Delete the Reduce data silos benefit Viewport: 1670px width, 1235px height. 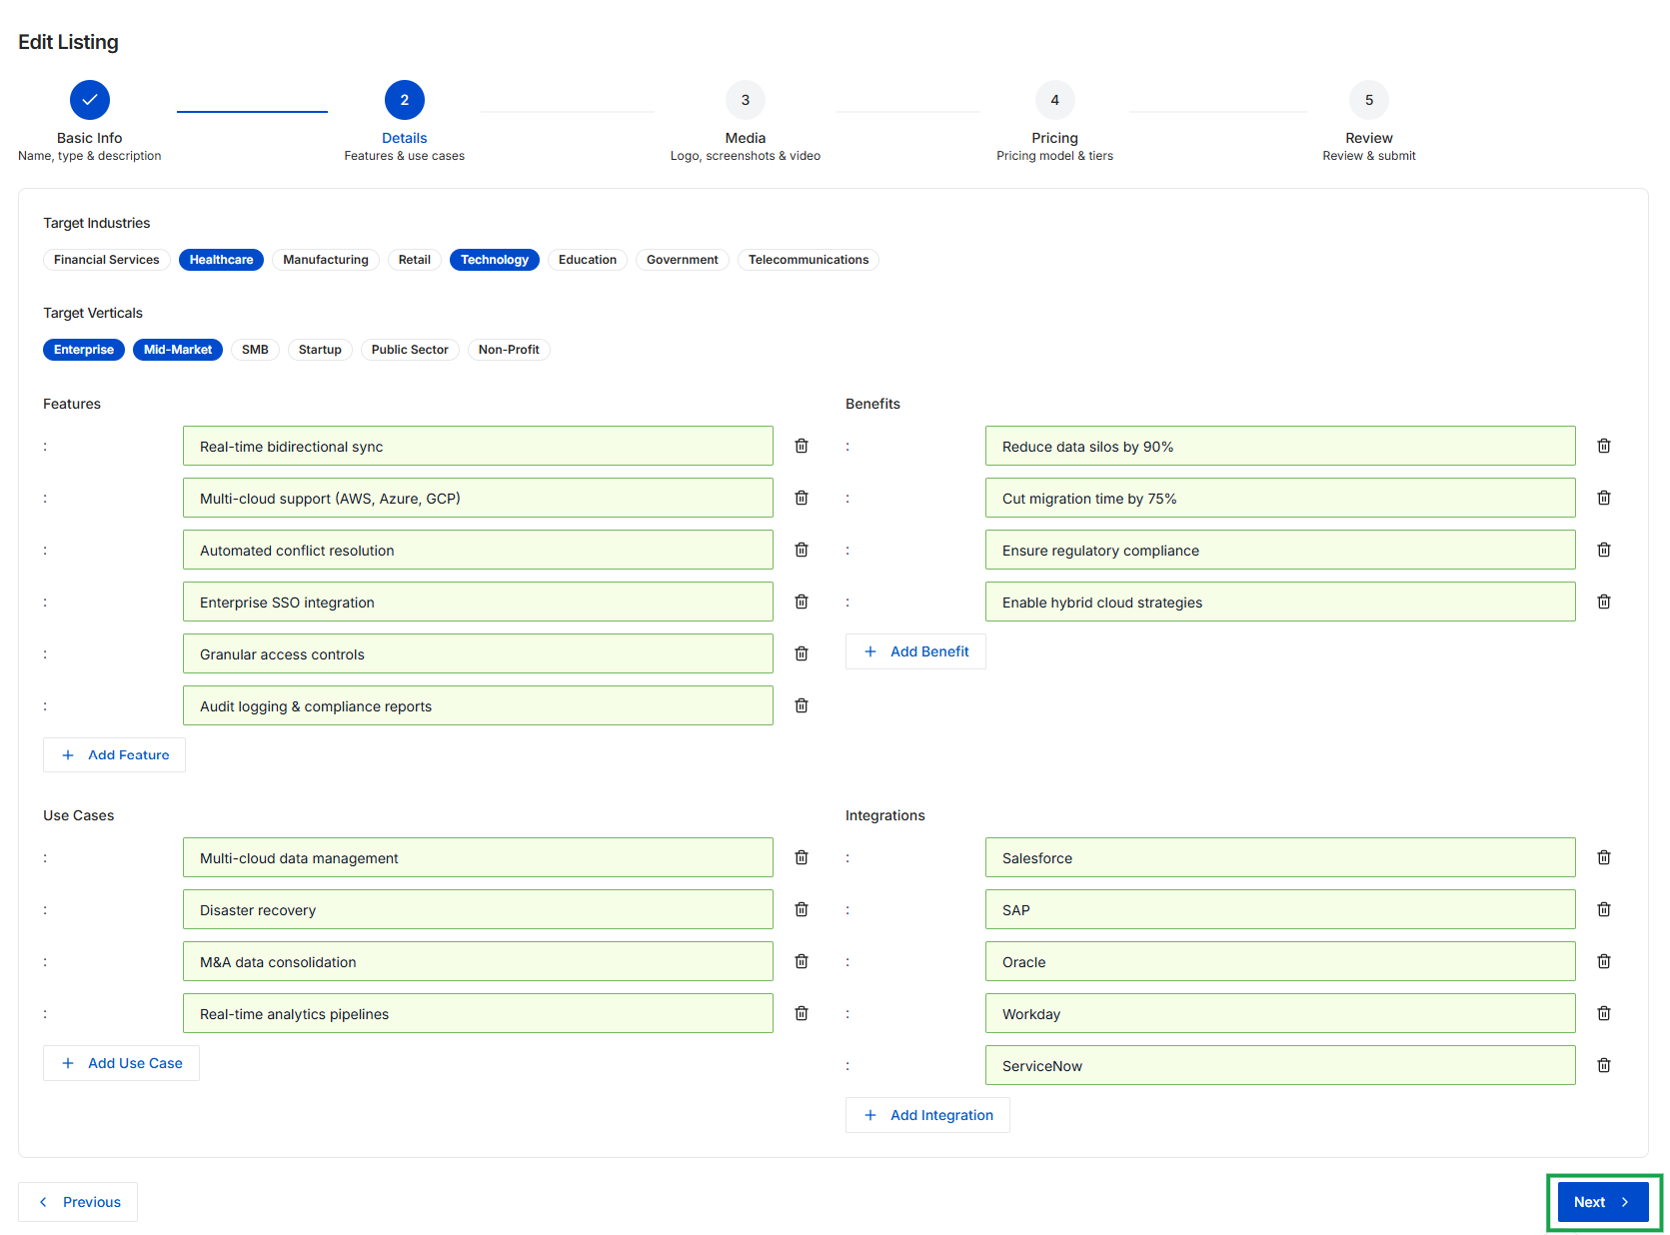(x=1604, y=446)
